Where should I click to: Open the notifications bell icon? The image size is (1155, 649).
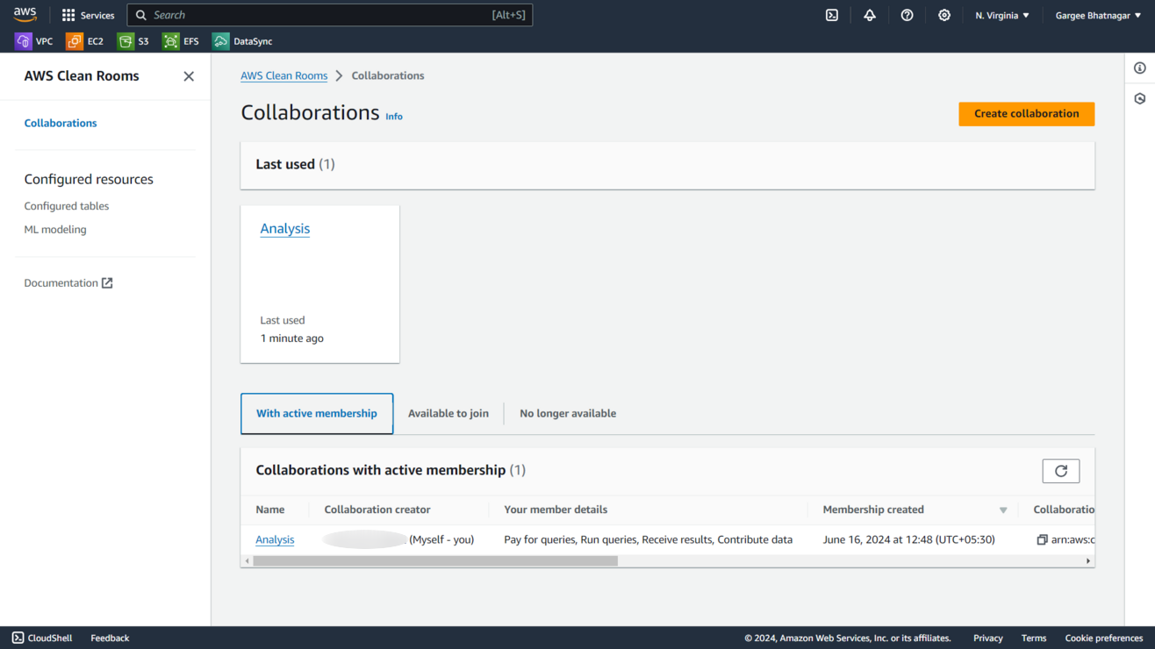870,15
